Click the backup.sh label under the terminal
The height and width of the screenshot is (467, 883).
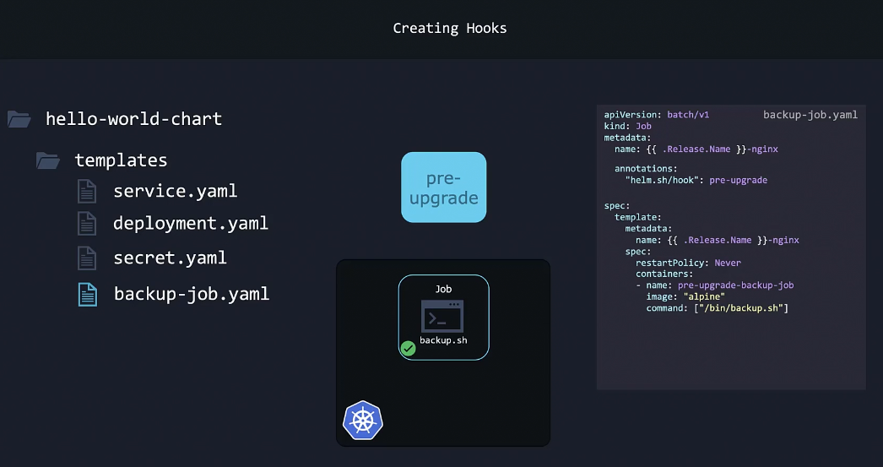click(443, 340)
